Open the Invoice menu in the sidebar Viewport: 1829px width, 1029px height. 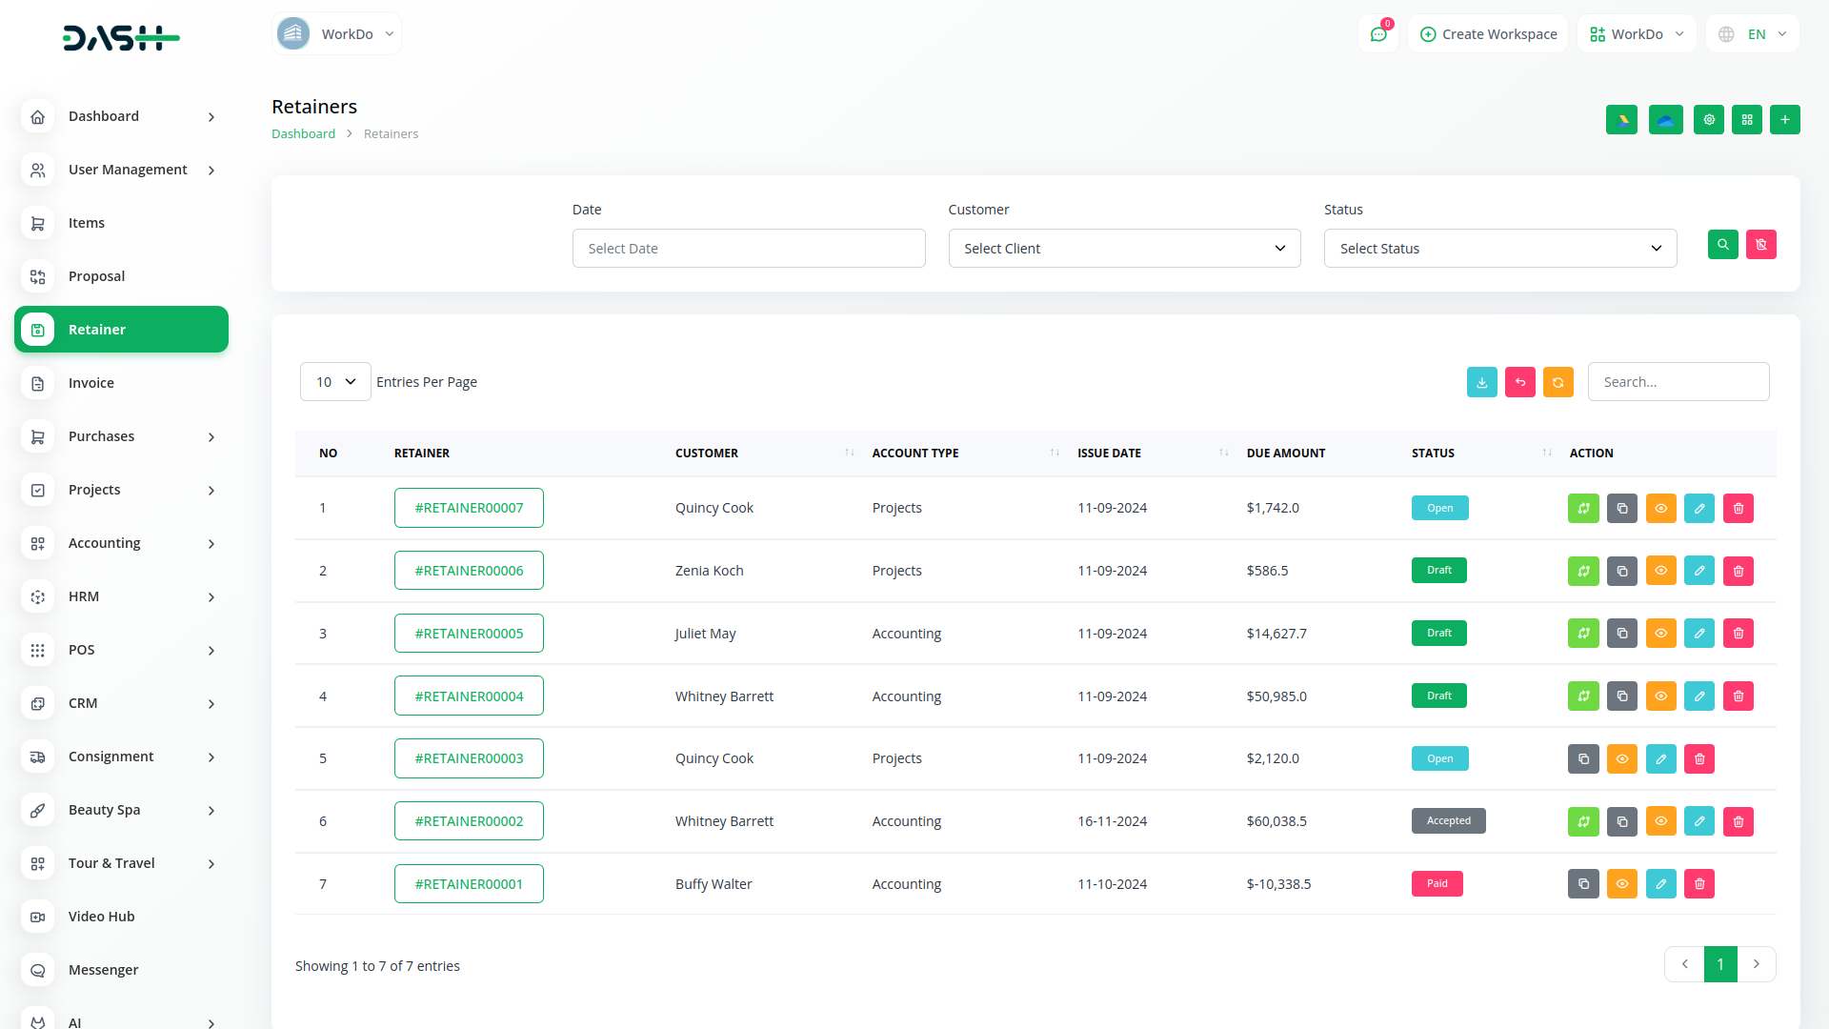tap(91, 383)
